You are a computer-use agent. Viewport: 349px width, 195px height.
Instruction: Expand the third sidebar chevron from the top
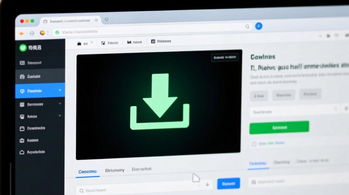[x=60, y=116]
